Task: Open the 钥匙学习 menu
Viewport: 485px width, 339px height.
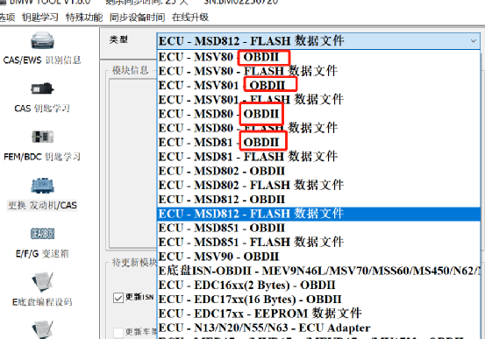Action: click(x=39, y=18)
